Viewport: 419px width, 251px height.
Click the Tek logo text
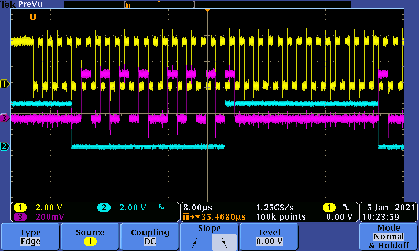(8, 4)
